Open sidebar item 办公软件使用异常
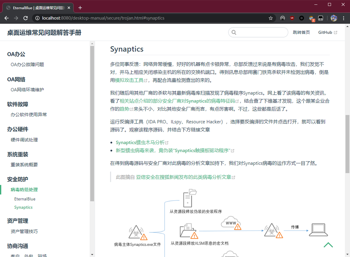This screenshot has width=350, height=257. coord(29,115)
